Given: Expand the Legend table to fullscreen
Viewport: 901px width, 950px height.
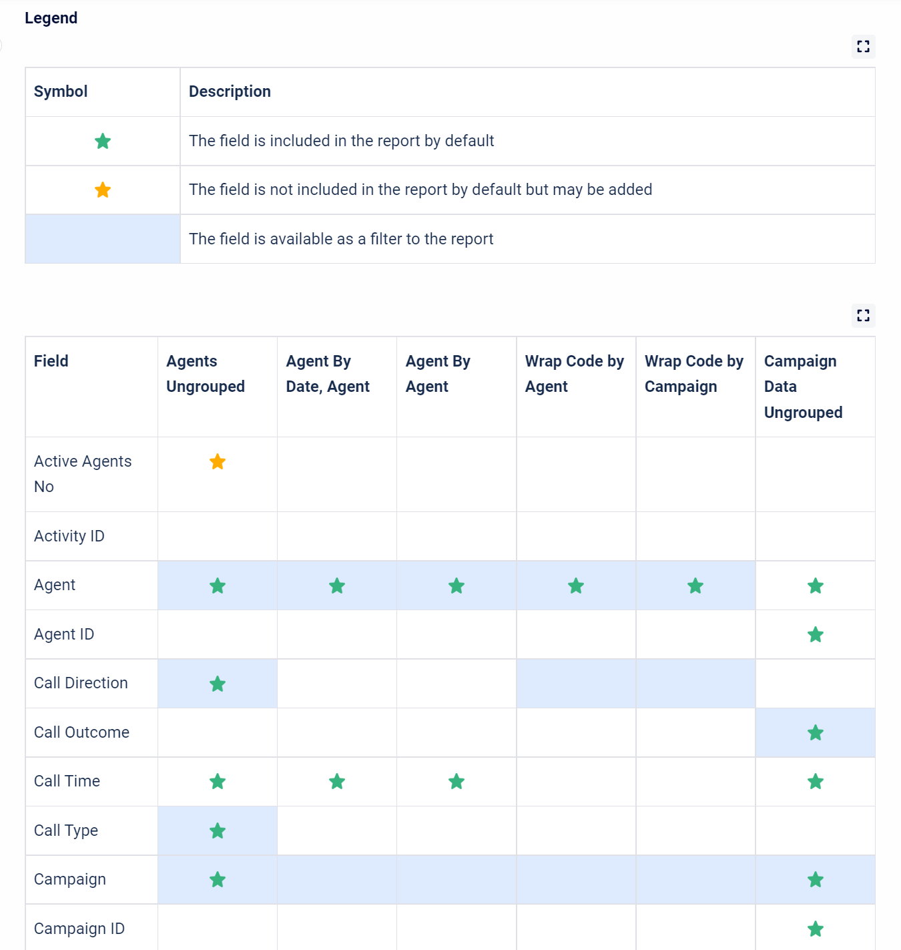Looking at the screenshot, I should (863, 47).
